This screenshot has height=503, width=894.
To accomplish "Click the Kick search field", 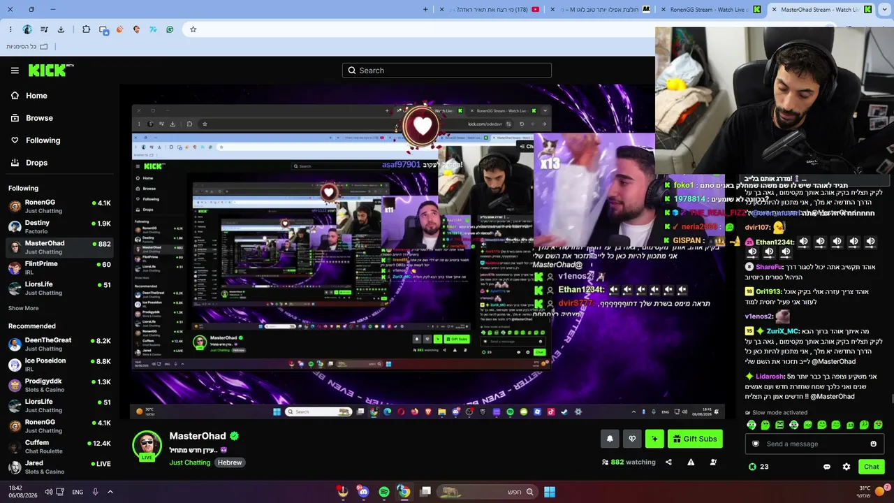I will (447, 71).
